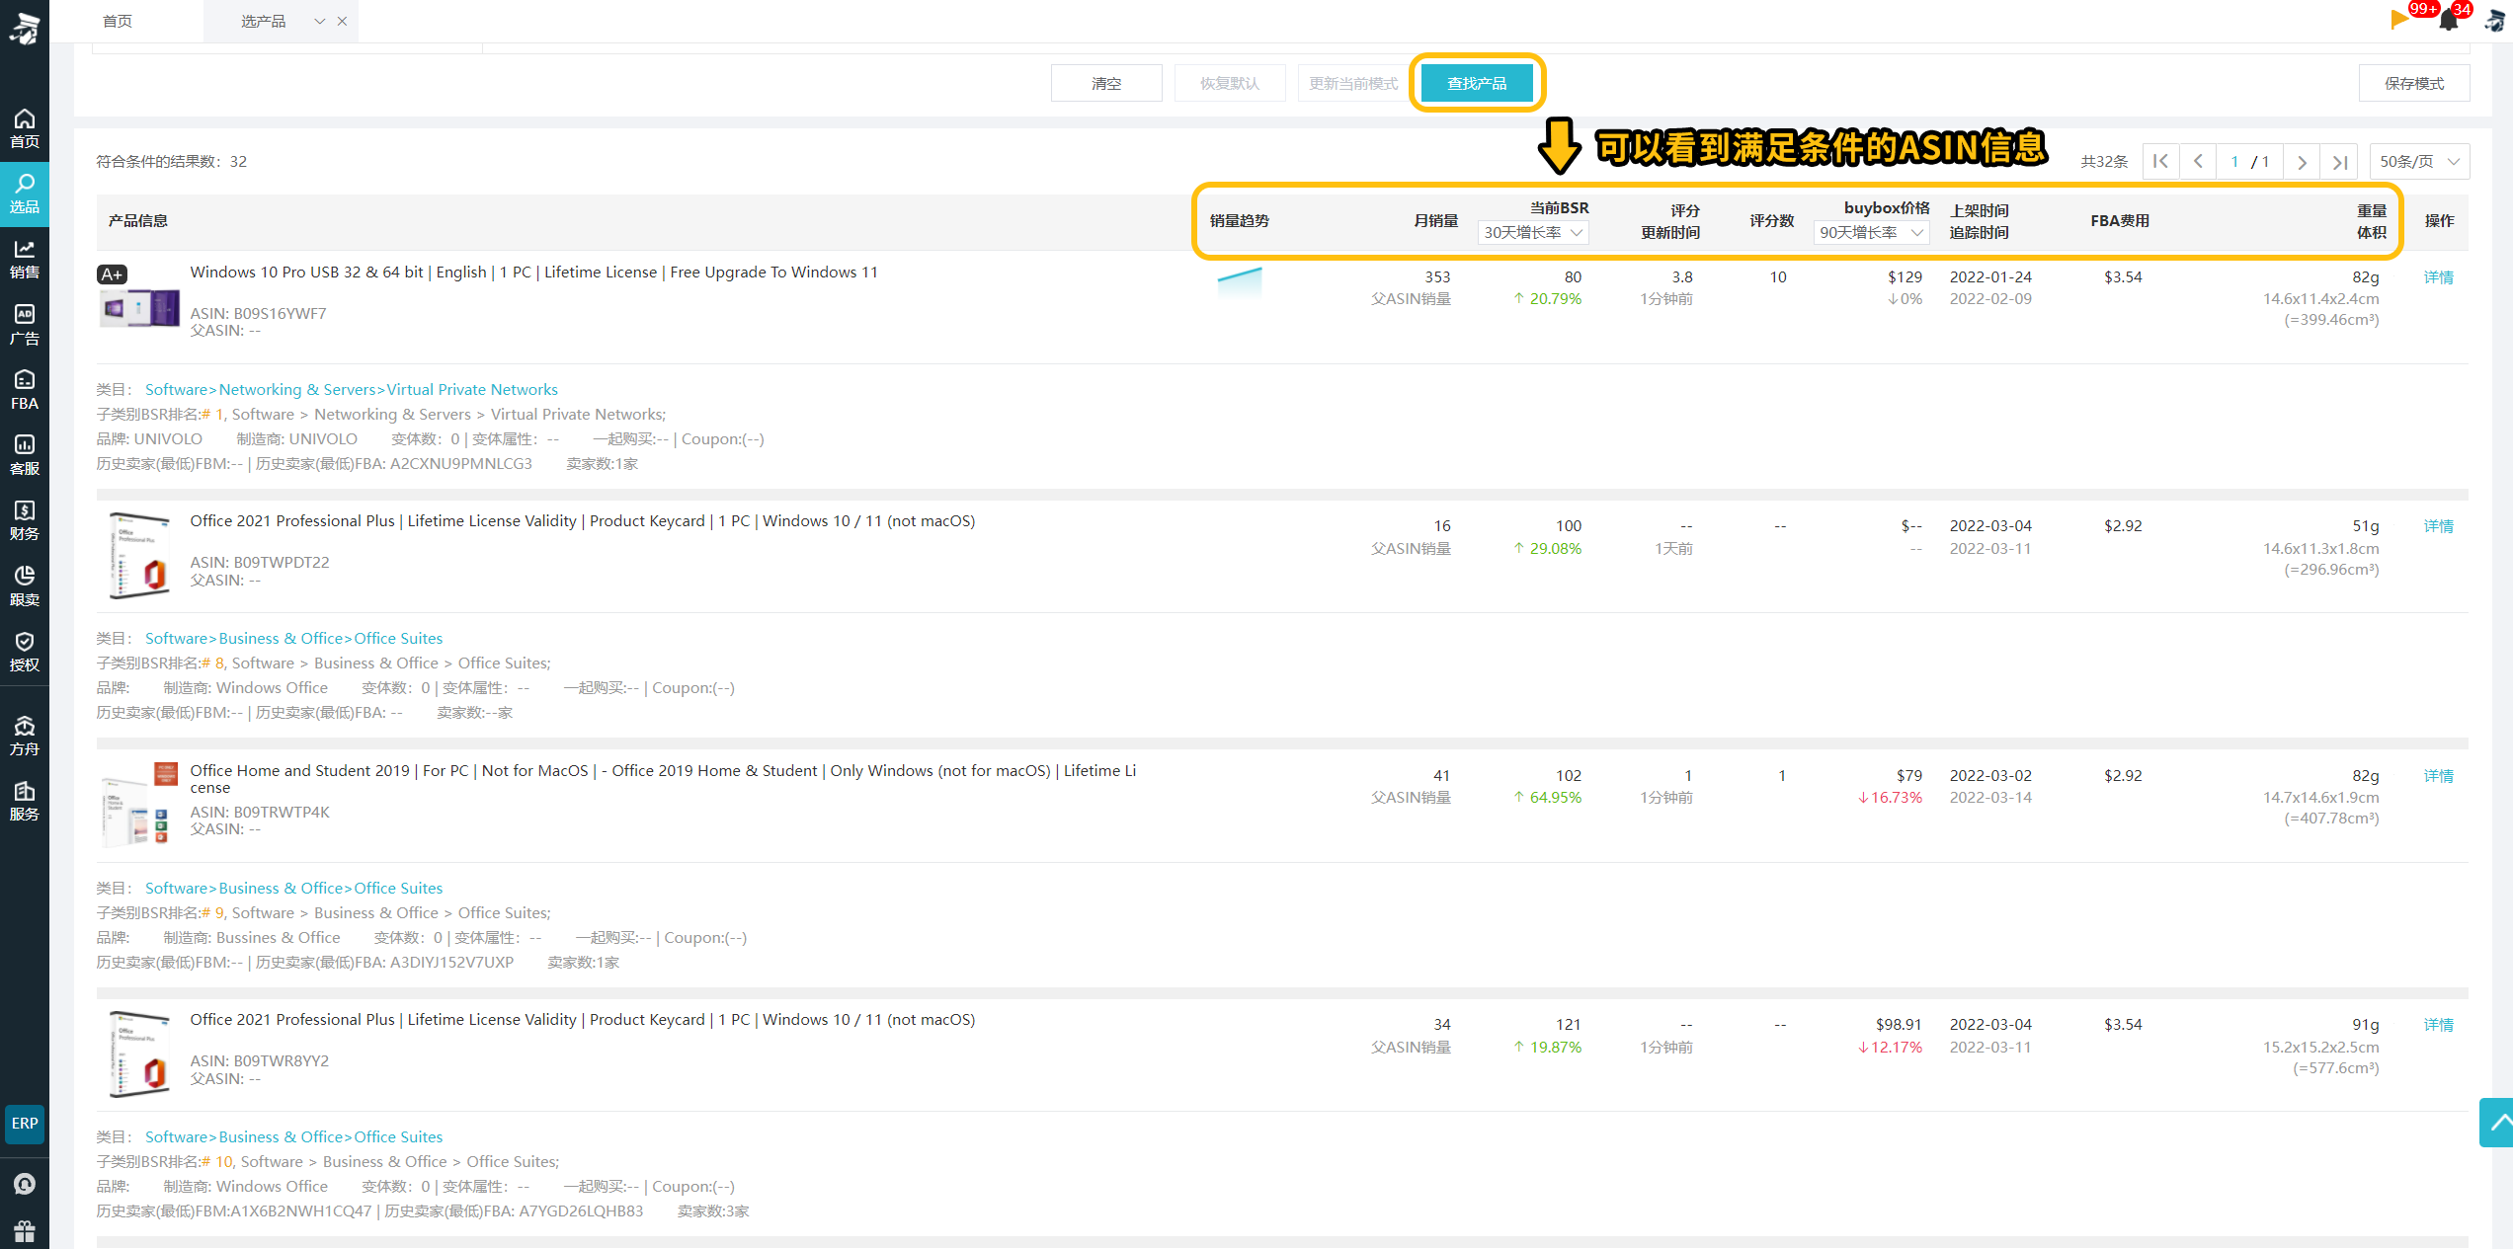Click the back-to-top arrow button
This screenshot has width=2513, height=1249.
pyautogui.click(x=2497, y=1122)
